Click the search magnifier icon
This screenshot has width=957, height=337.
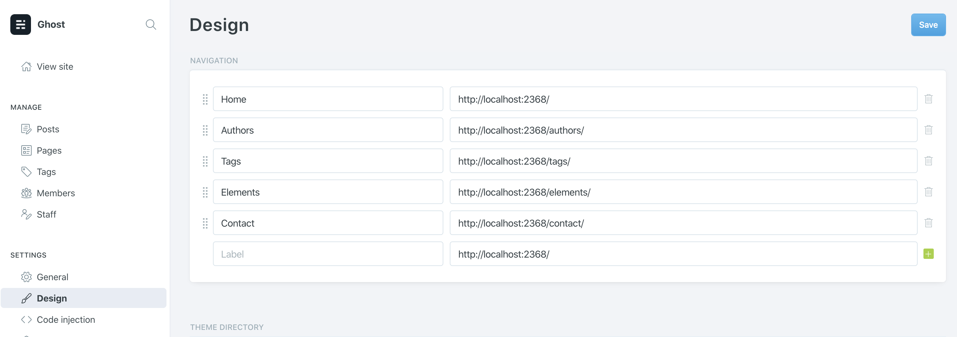pyautogui.click(x=150, y=25)
